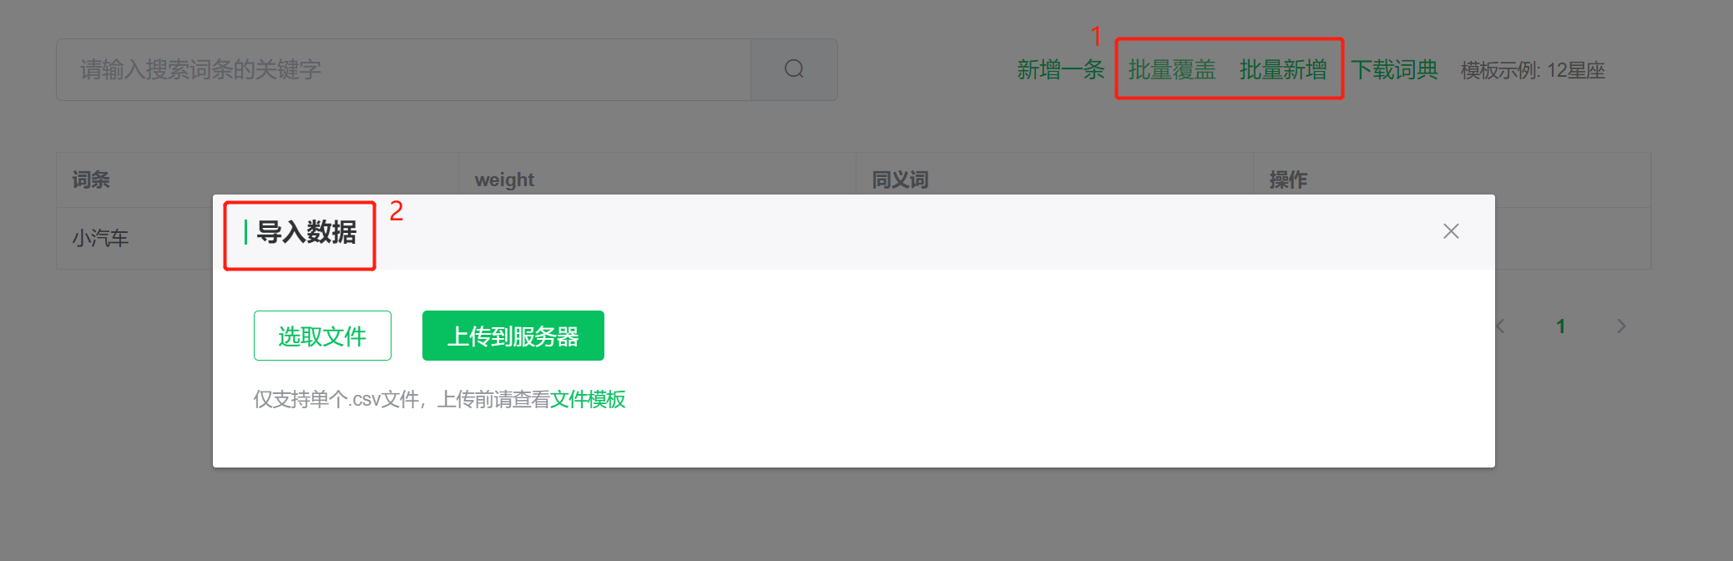Click the 同义词 column header
1733x561 pixels.
pyautogui.click(x=900, y=179)
